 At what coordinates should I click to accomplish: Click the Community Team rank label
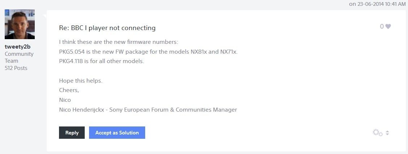point(19,57)
